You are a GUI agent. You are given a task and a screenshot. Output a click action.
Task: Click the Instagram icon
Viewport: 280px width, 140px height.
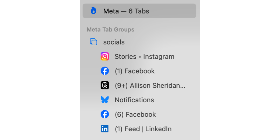[105, 57]
